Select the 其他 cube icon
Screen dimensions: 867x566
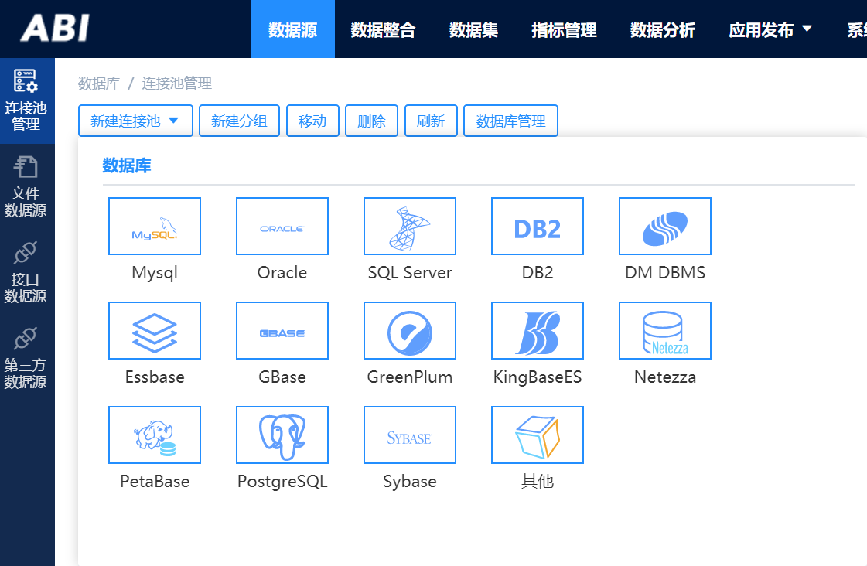tap(538, 435)
